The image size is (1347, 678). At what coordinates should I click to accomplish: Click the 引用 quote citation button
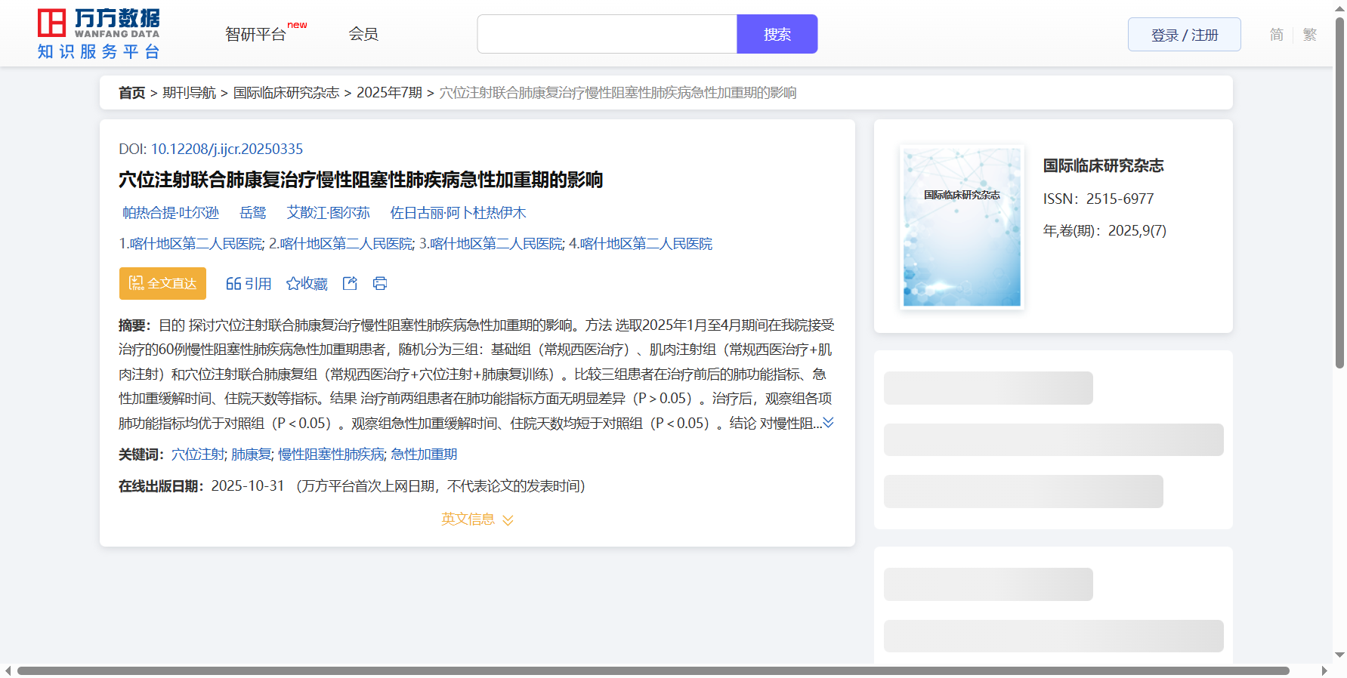pyautogui.click(x=249, y=283)
